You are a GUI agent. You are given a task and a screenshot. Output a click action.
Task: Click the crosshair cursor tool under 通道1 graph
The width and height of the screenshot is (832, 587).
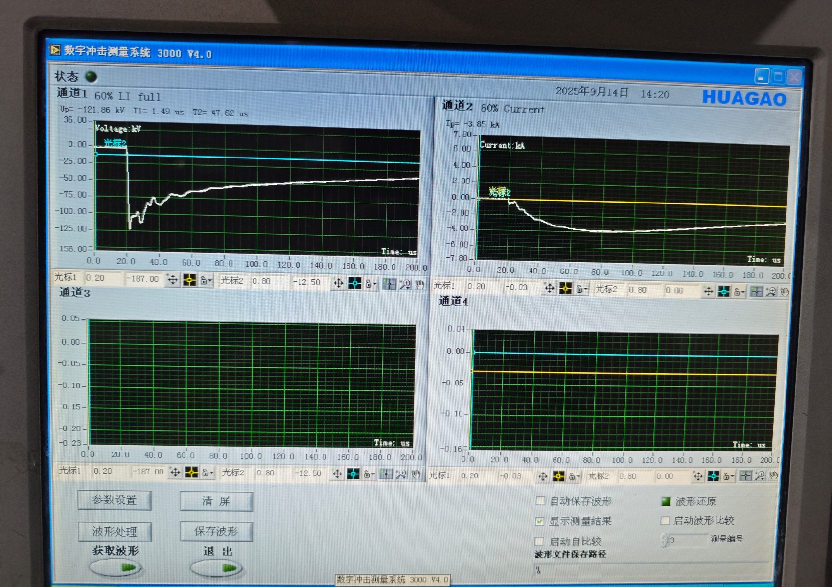click(390, 284)
